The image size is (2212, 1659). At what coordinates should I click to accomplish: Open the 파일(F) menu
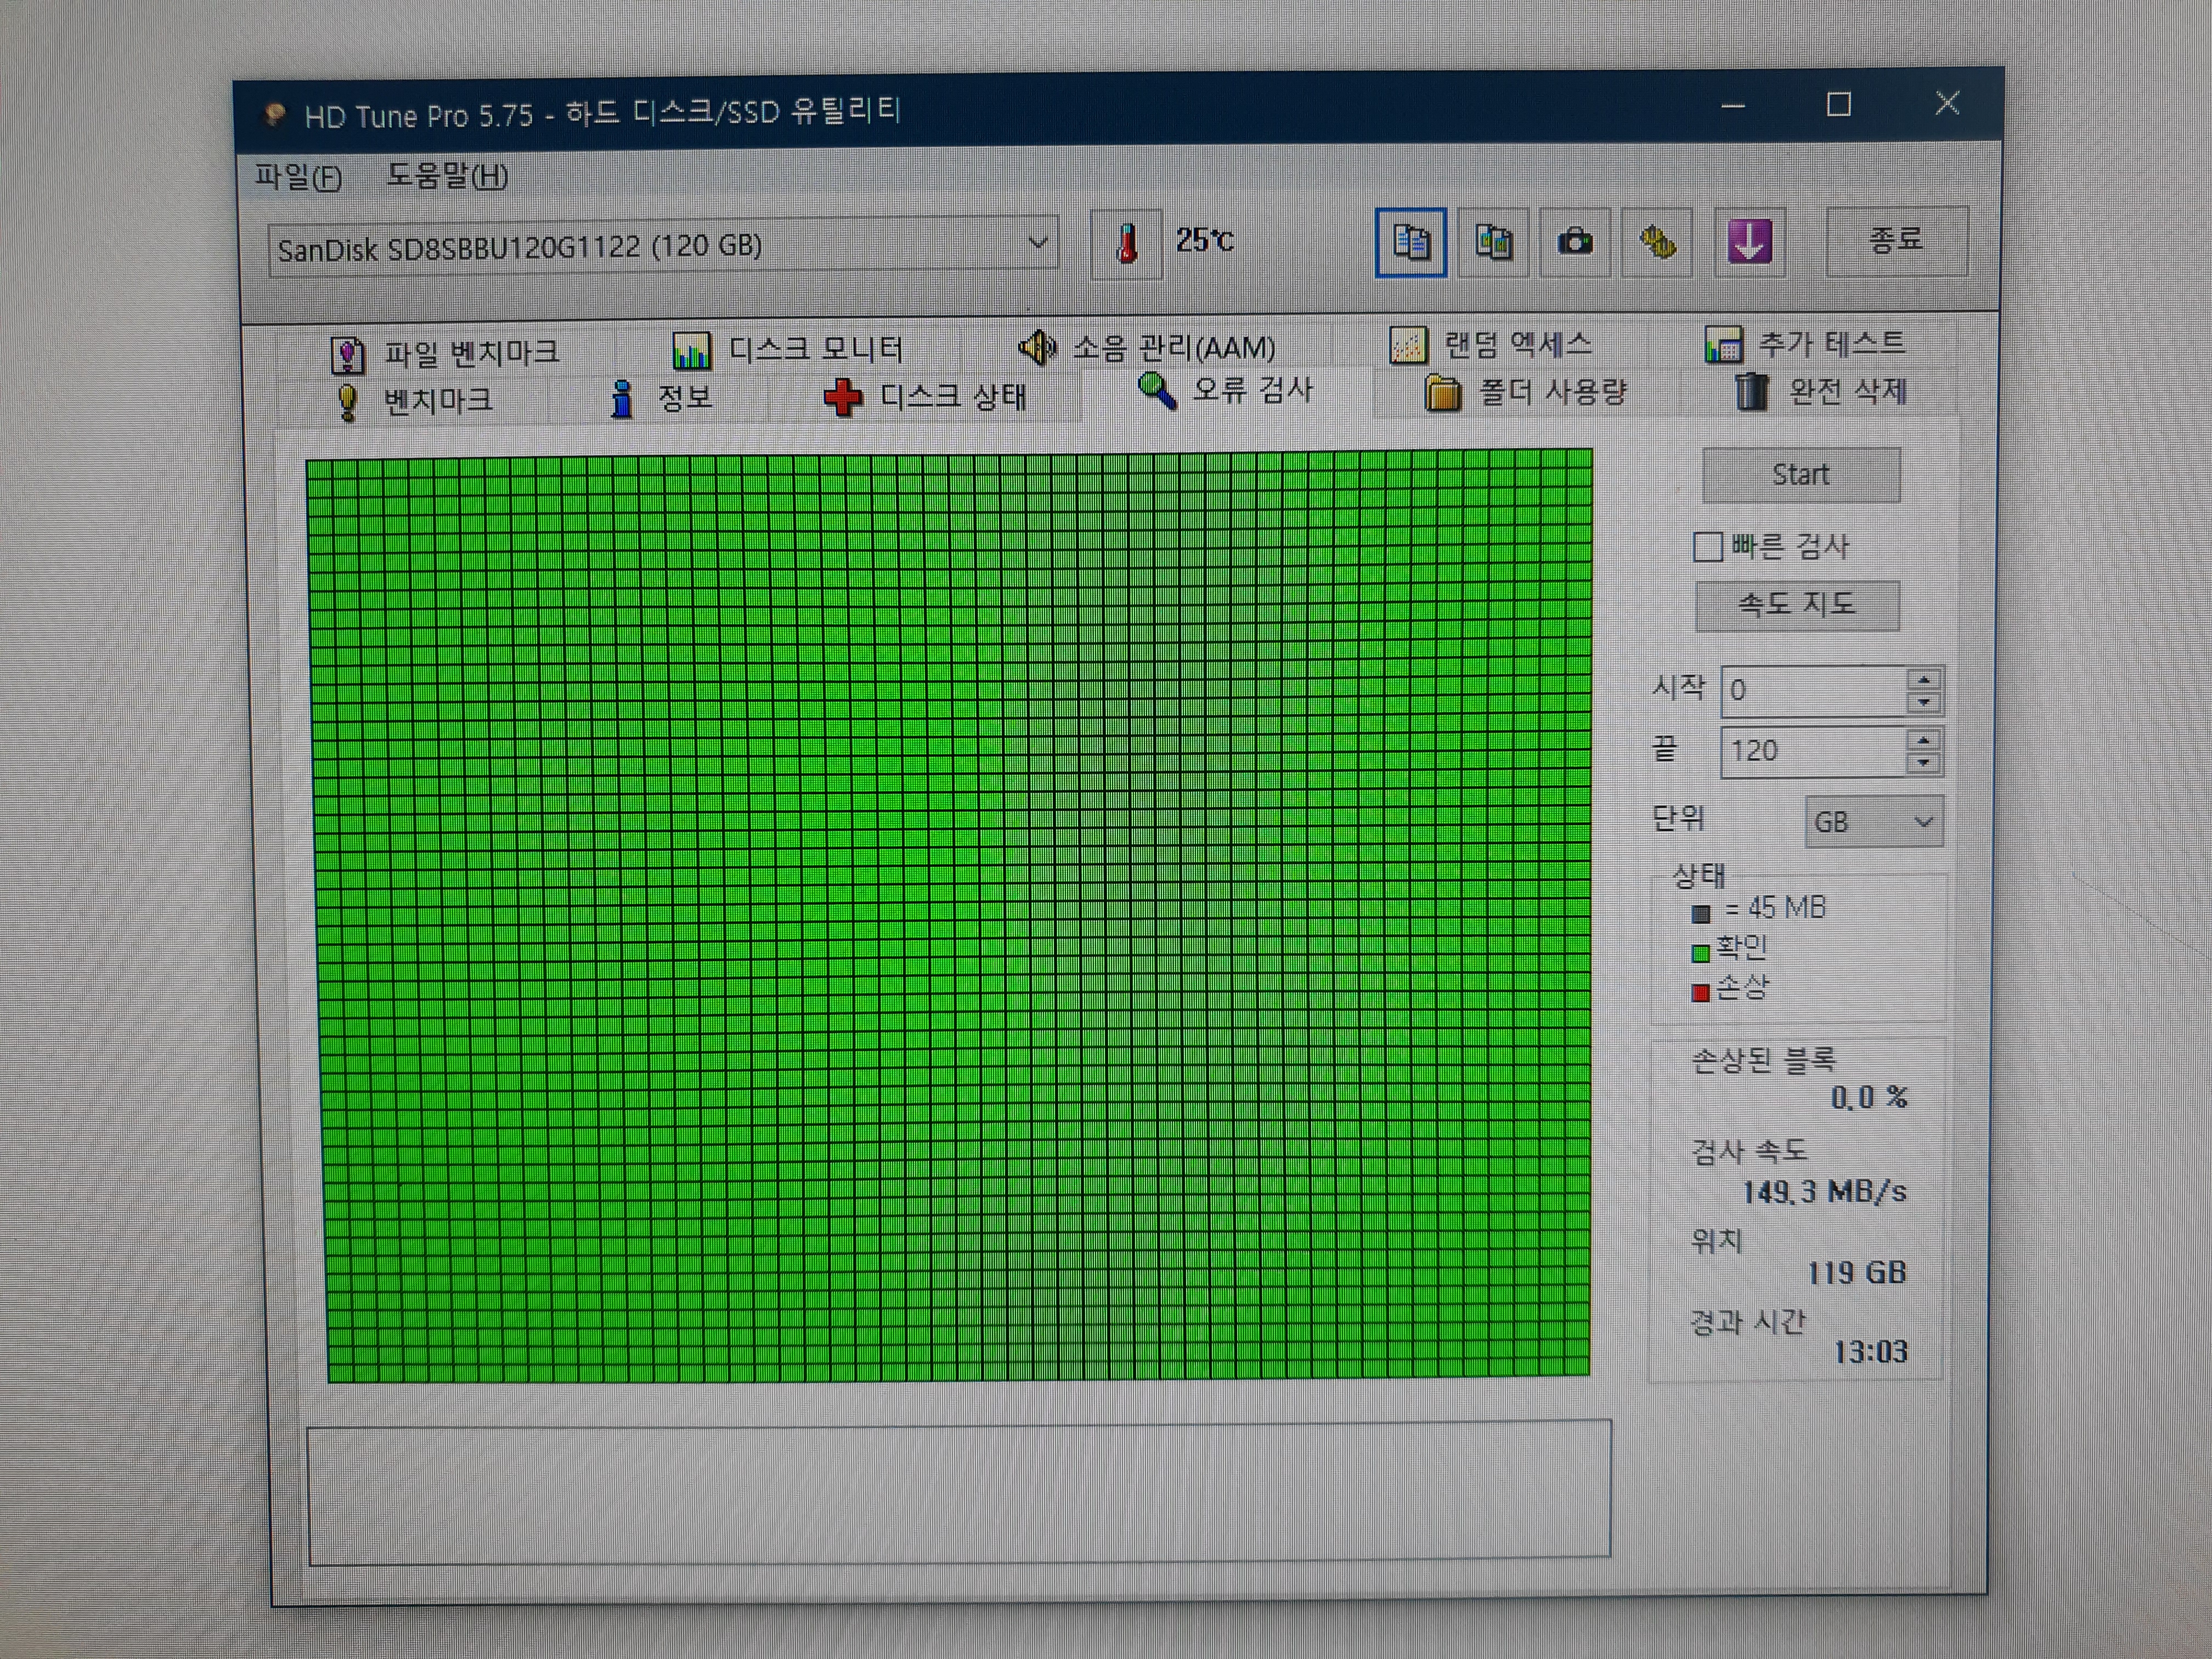[298, 177]
